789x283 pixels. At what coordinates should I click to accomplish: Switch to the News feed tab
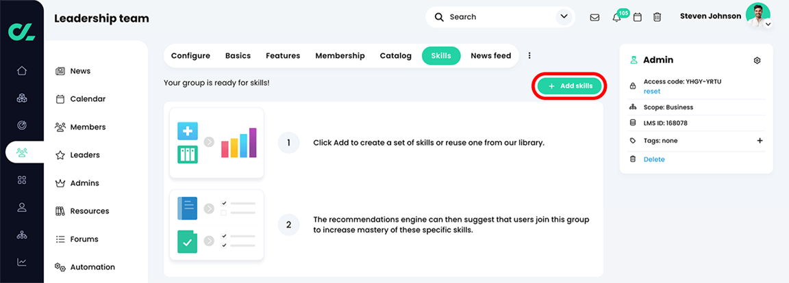(490, 55)
